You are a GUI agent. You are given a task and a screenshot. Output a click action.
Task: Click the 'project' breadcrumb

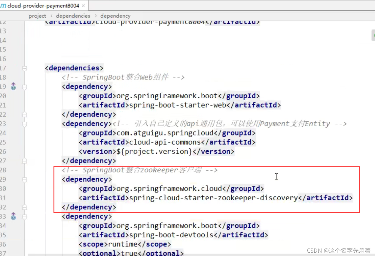(37, 16)
